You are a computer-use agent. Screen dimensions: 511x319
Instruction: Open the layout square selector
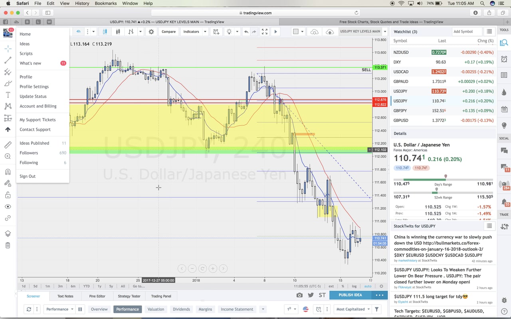[296, 32]
